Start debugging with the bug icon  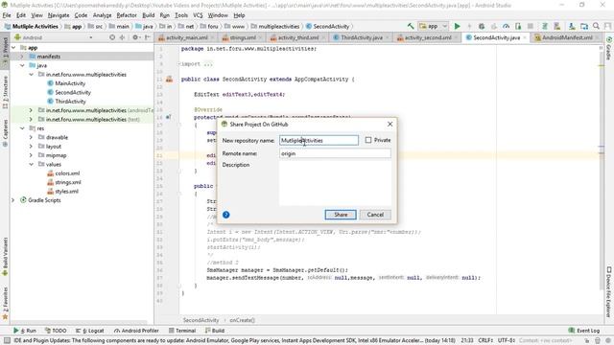point(482,26)
